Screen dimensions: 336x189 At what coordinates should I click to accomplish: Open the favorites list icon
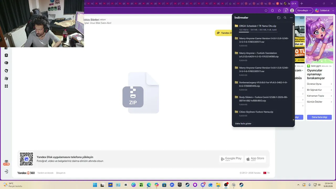[279, 10]
